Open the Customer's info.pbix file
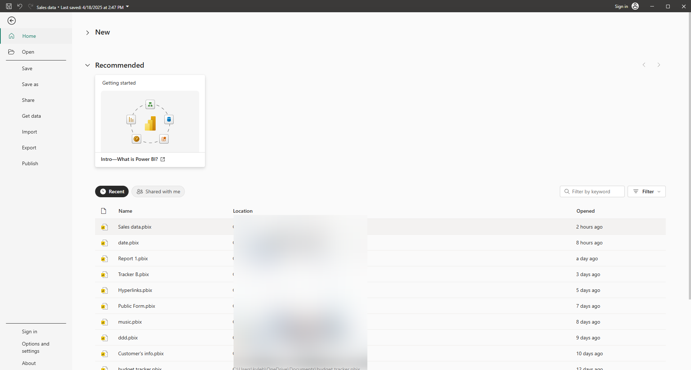691x370 pixels. pyautogui.click(x=141, y=353)
